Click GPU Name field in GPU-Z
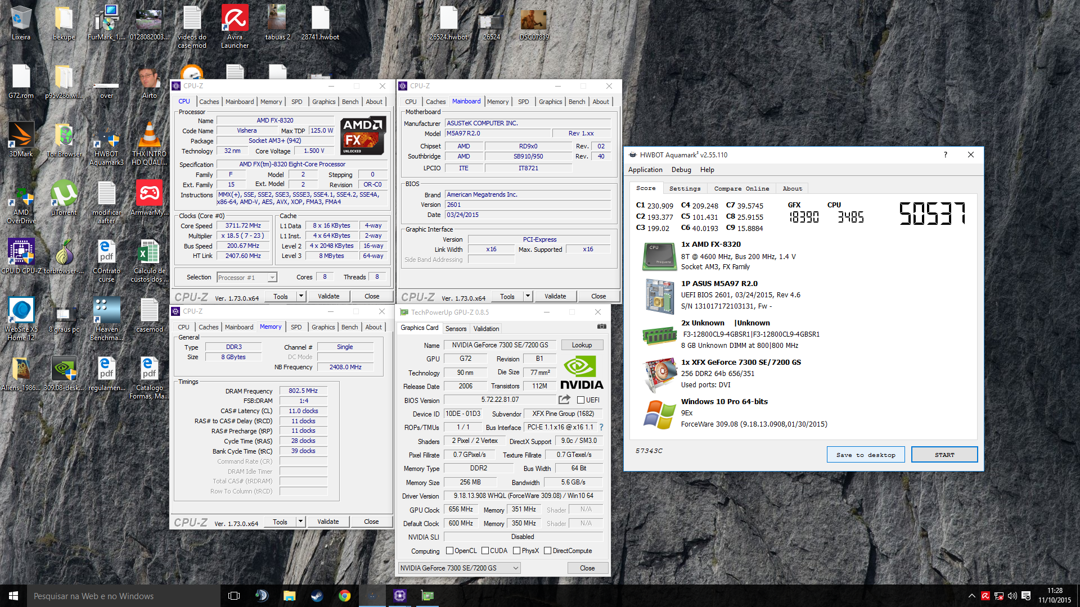The image size is (1080, 607). (500, 345)
